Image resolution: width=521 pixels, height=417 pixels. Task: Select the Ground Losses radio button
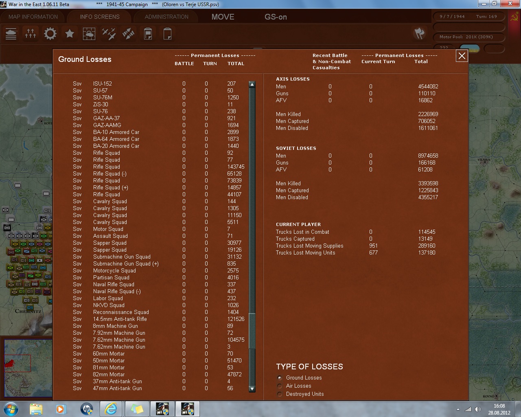coord(280,377)
